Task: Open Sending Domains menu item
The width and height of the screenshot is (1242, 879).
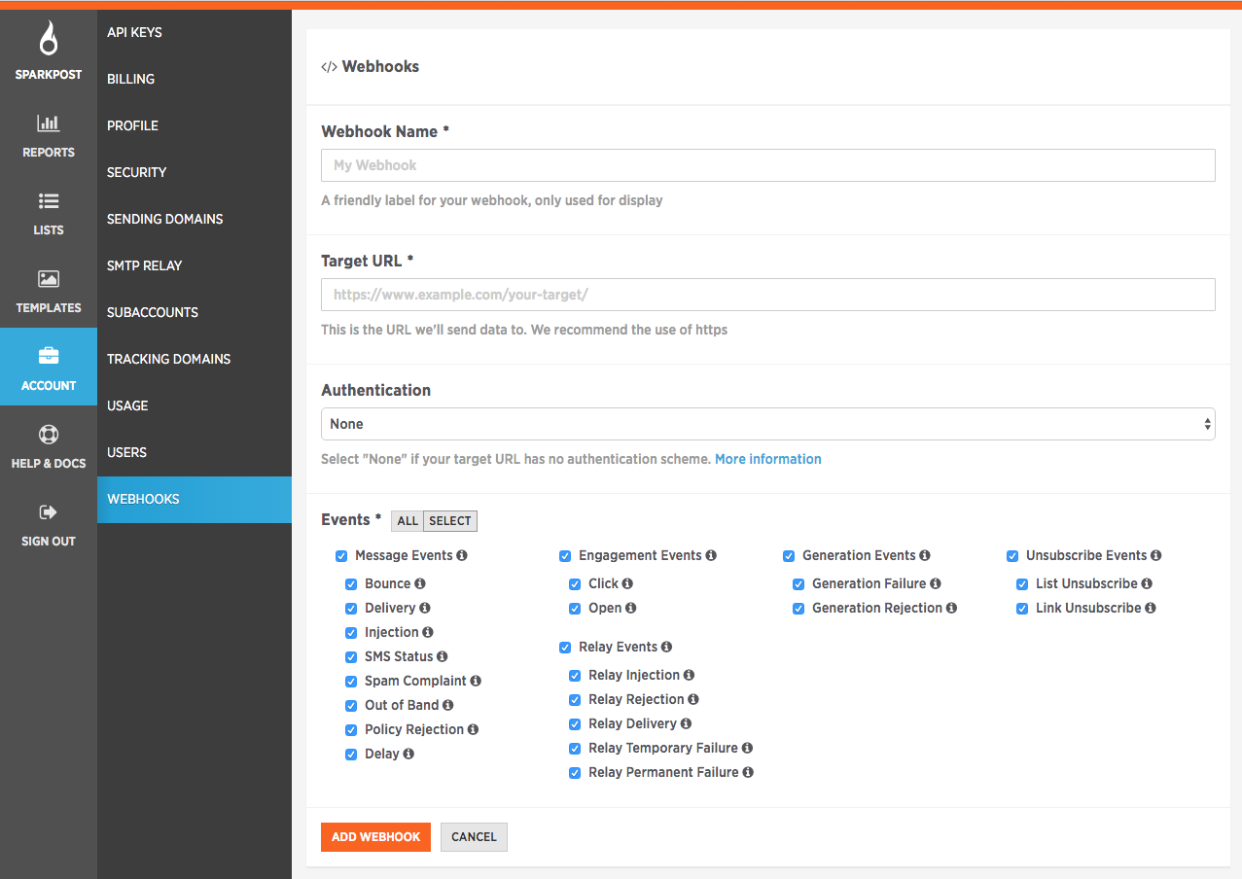Action: pyautogui.click(x=195, y=219)
